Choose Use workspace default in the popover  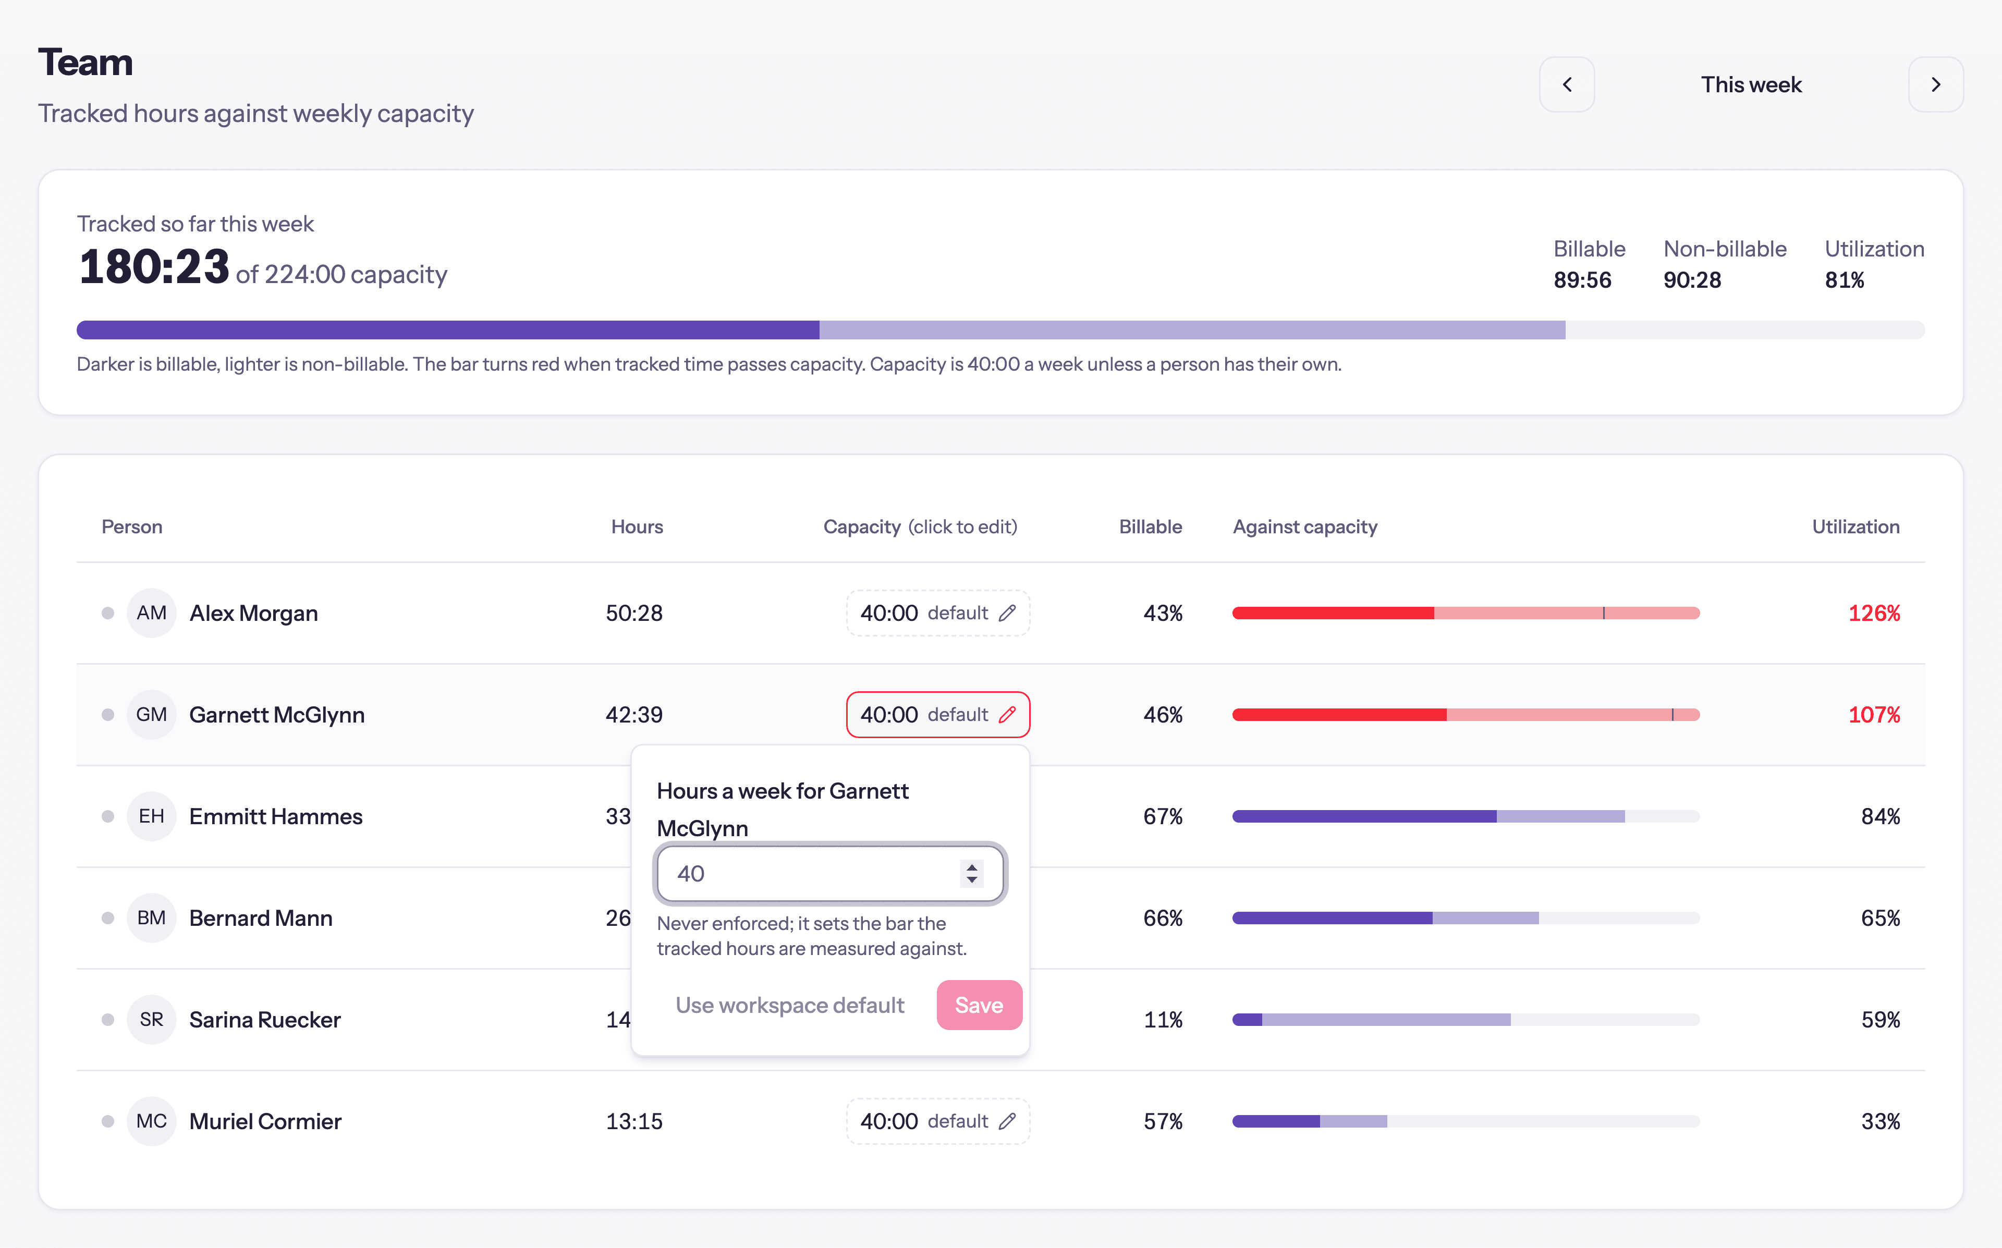pyautogui.click(x=790, y=1005)
